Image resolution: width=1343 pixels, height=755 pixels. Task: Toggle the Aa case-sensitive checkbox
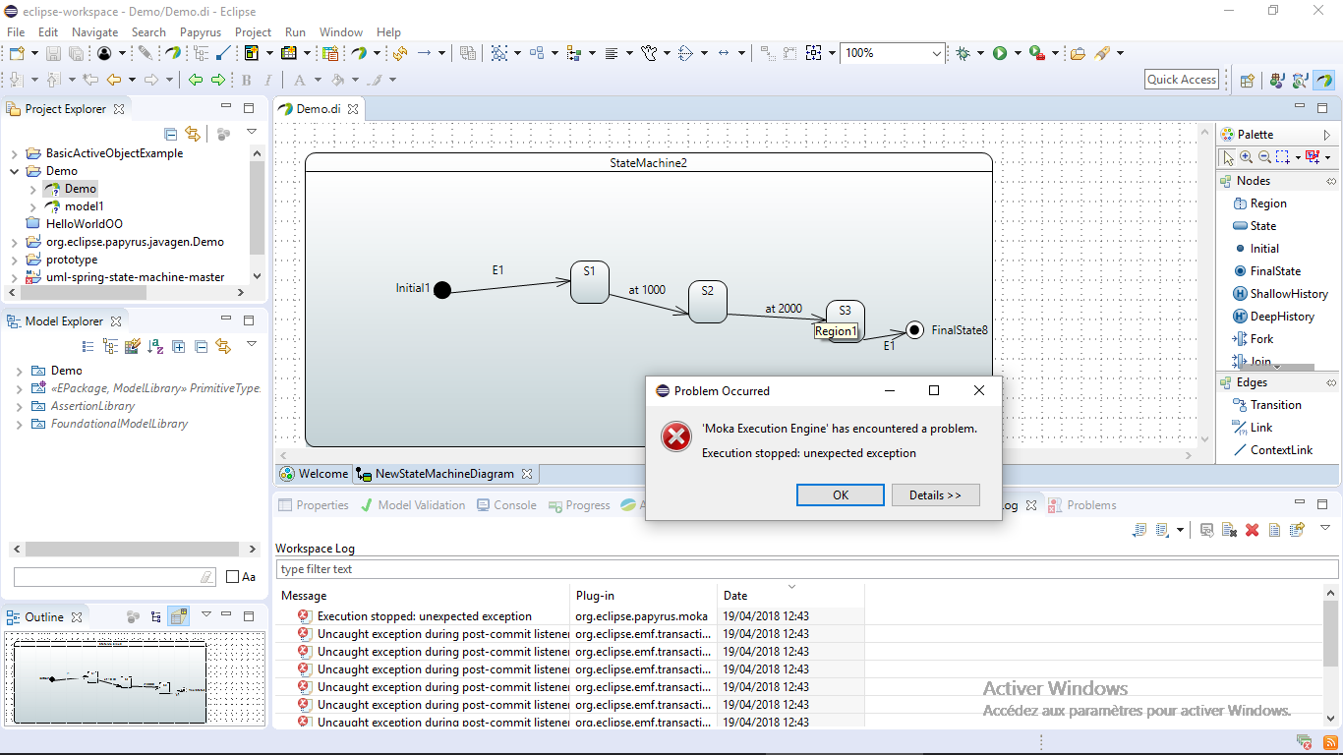pyautogui.click(x=232, y=577)
